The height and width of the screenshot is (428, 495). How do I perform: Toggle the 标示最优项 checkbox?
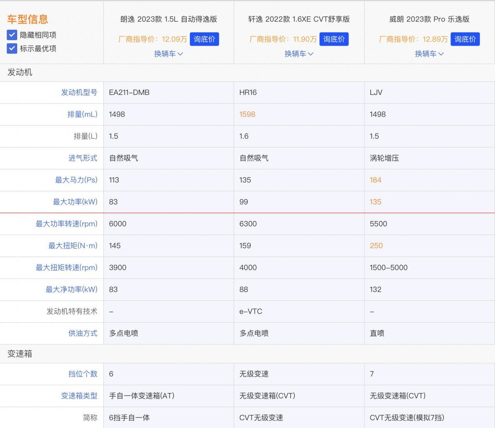tap(12, 49)
